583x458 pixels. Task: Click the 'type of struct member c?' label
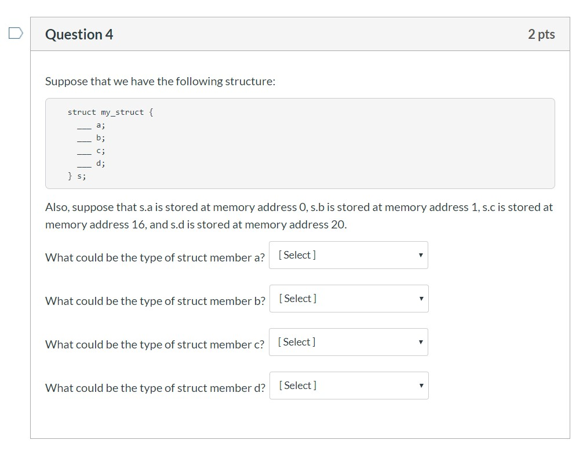[155, 344]
